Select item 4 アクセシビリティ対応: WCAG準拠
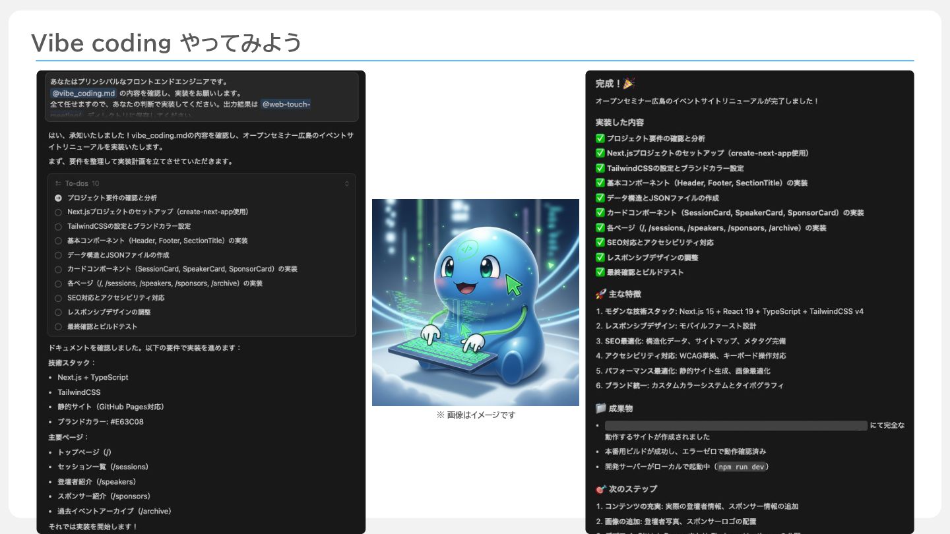950x534 pixels. click(691, 356)
